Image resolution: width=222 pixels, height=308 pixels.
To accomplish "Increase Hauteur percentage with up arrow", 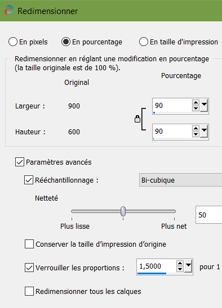I will click(x=196, y=129).
